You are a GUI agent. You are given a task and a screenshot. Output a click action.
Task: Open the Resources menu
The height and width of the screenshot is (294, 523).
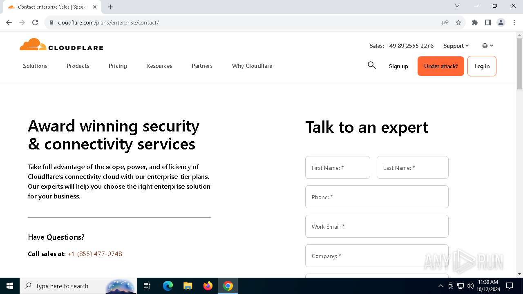point(159,66)
